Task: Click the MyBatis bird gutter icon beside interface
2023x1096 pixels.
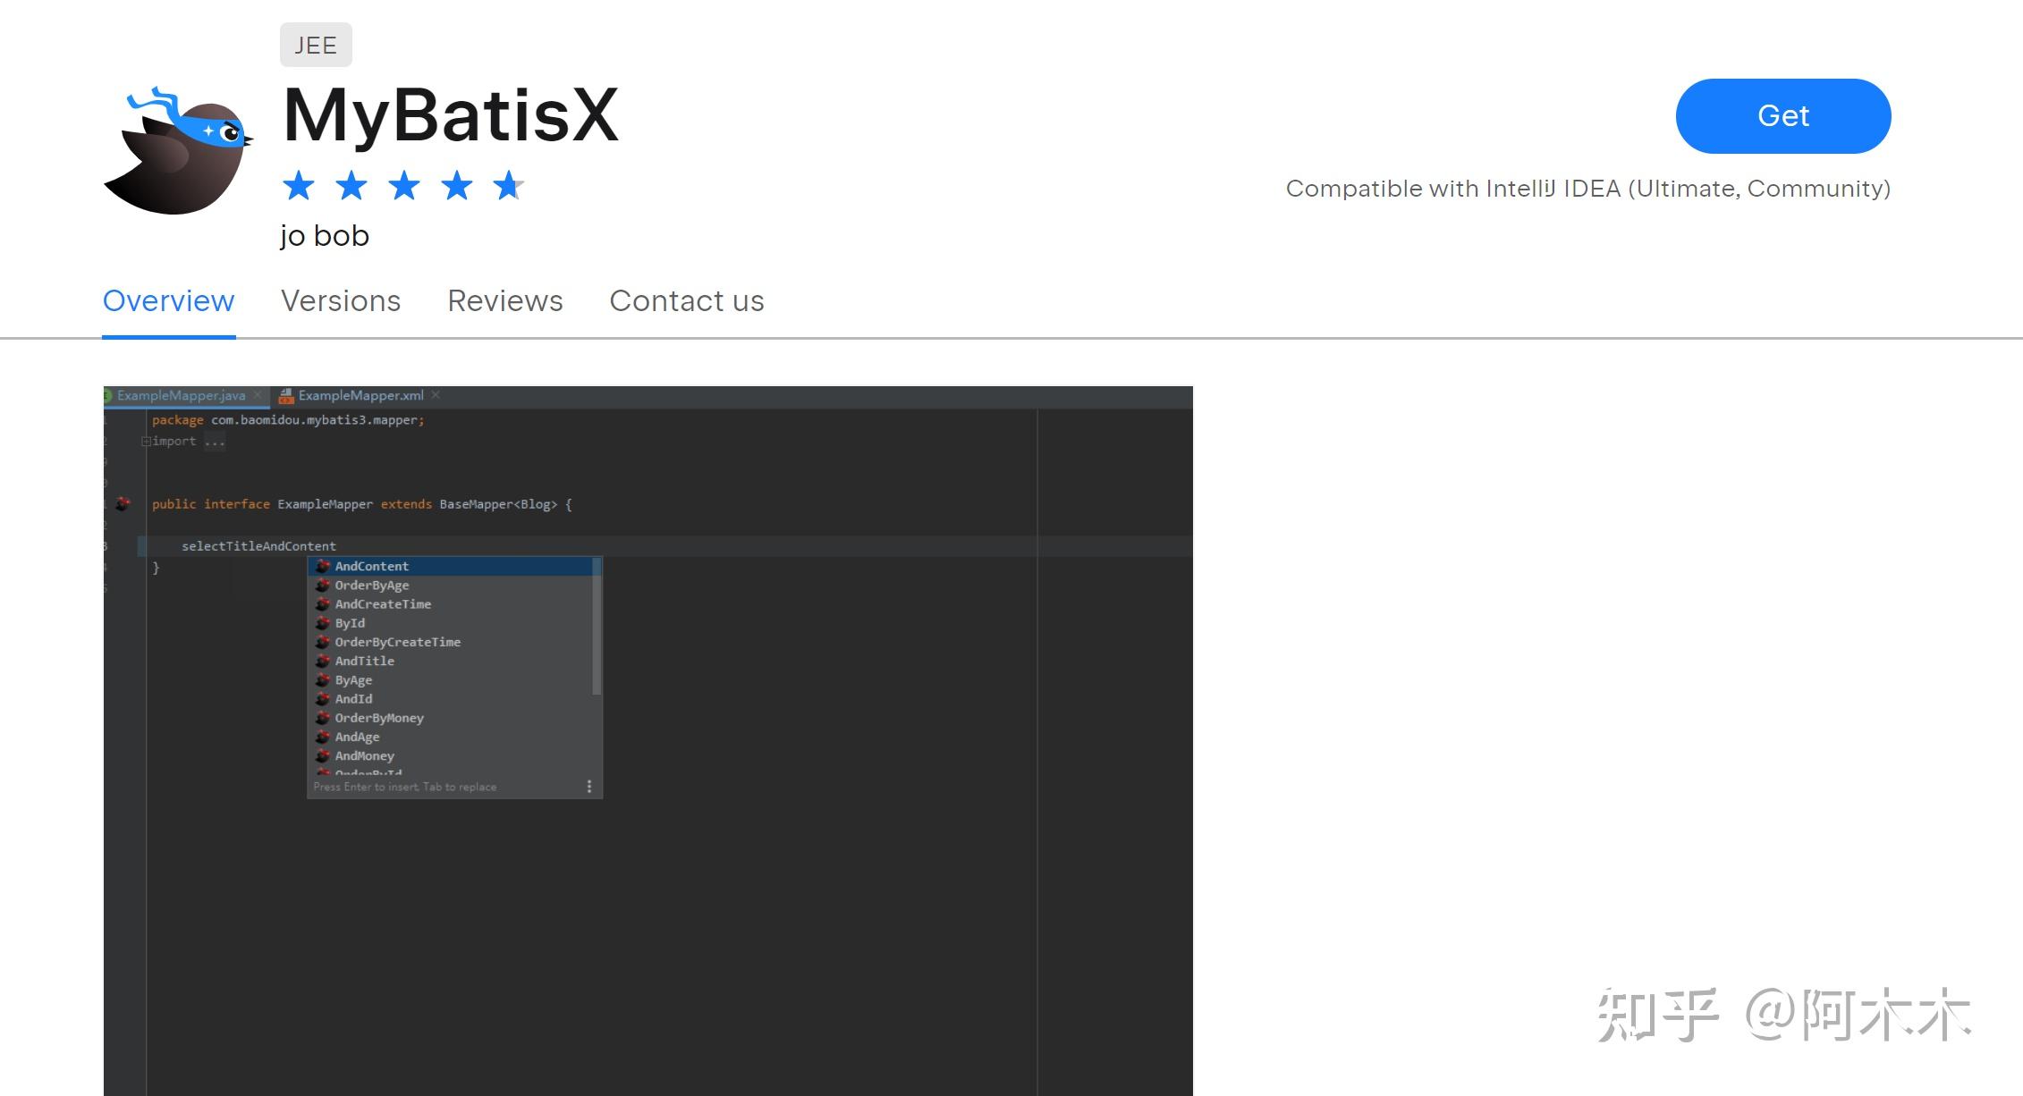Action: tap(123, 504)
